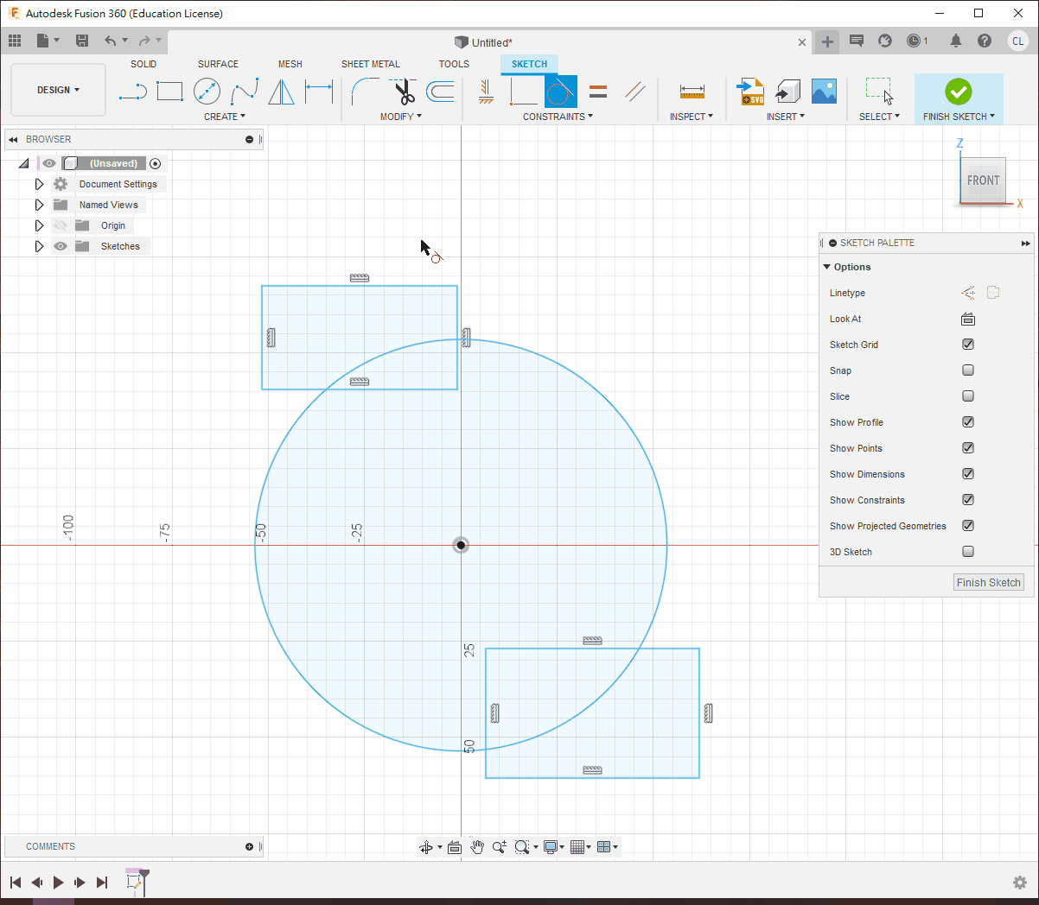The width and height of the screenshot is (1039, 905).
Task: Choose the Fit Point Spline tool
Action: (245, 91)
